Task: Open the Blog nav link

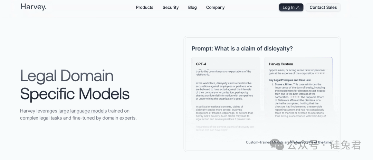Action: 192,7
